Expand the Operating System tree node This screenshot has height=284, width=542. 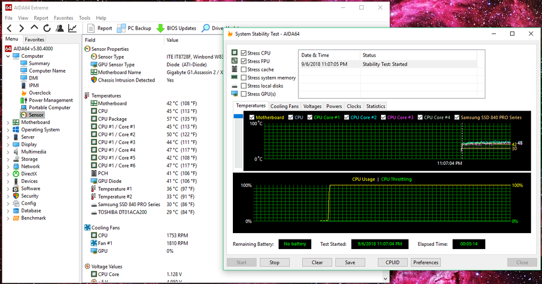click(x=8, y=130)
